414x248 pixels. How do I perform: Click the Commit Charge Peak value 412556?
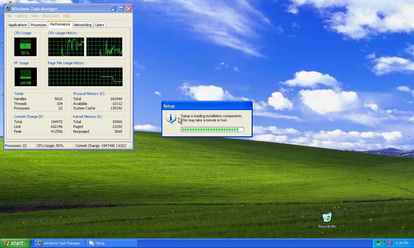[x=57, y=131]
